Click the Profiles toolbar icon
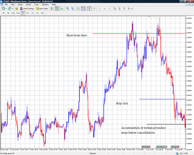 coord(10,9)
